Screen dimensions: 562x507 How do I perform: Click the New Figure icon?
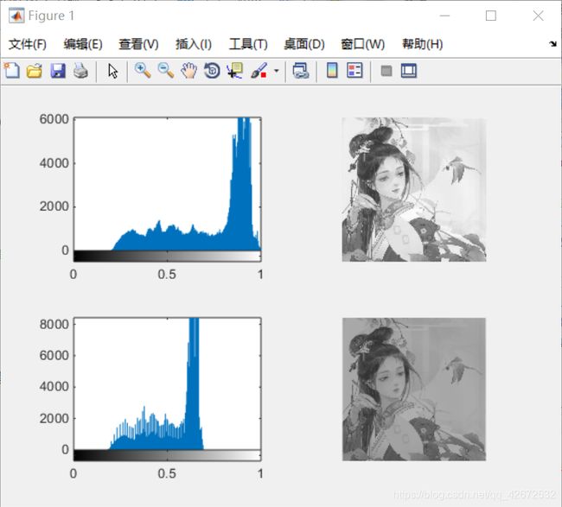12,71
